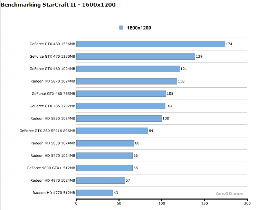Image resolution: width=257 pixels, height=210 pixels.
Task: Click the label GeForce GTX 460 1024MB
Action: coord(52,69)
